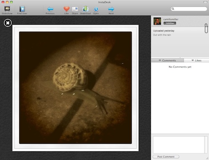Switch to the Comments tab
Viewport: 209px width, 160px height.
(168, 60)
